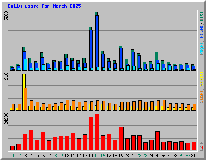The image size is (206, 160).
Task: Click day 25 on the x-axis
Action: point(157,156)
